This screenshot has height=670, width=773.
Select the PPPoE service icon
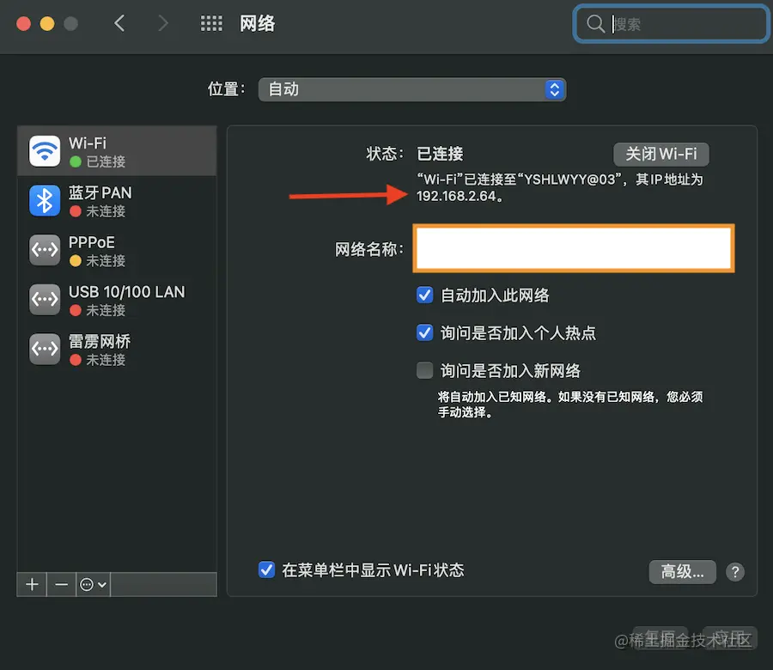click(44, 250)
